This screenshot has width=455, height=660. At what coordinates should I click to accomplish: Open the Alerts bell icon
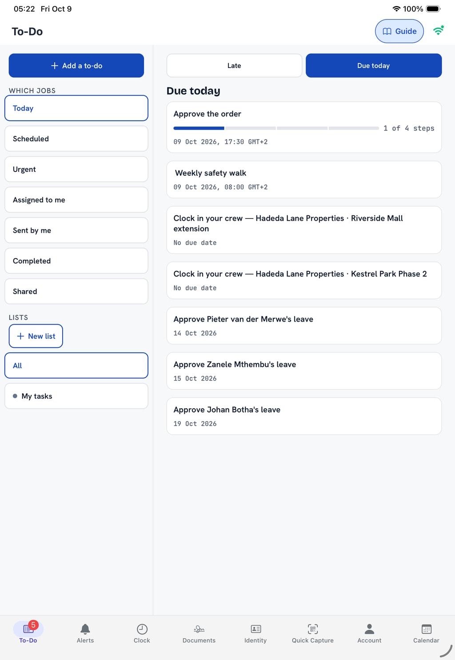coord(85,628)
